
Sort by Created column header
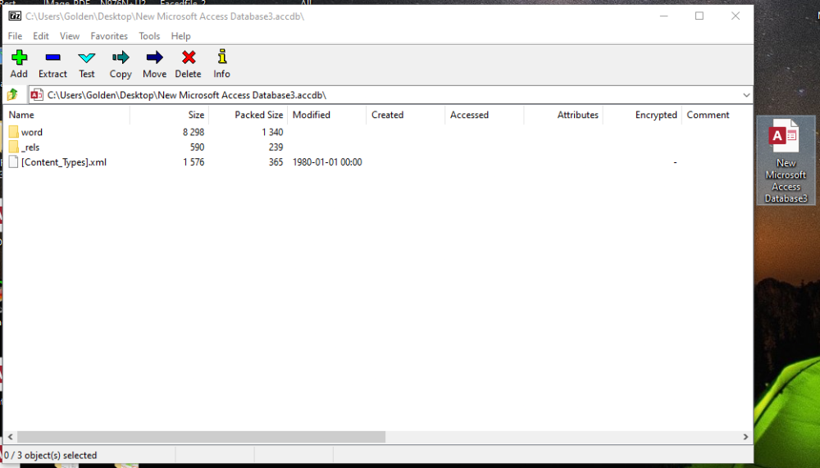(406, 115)
